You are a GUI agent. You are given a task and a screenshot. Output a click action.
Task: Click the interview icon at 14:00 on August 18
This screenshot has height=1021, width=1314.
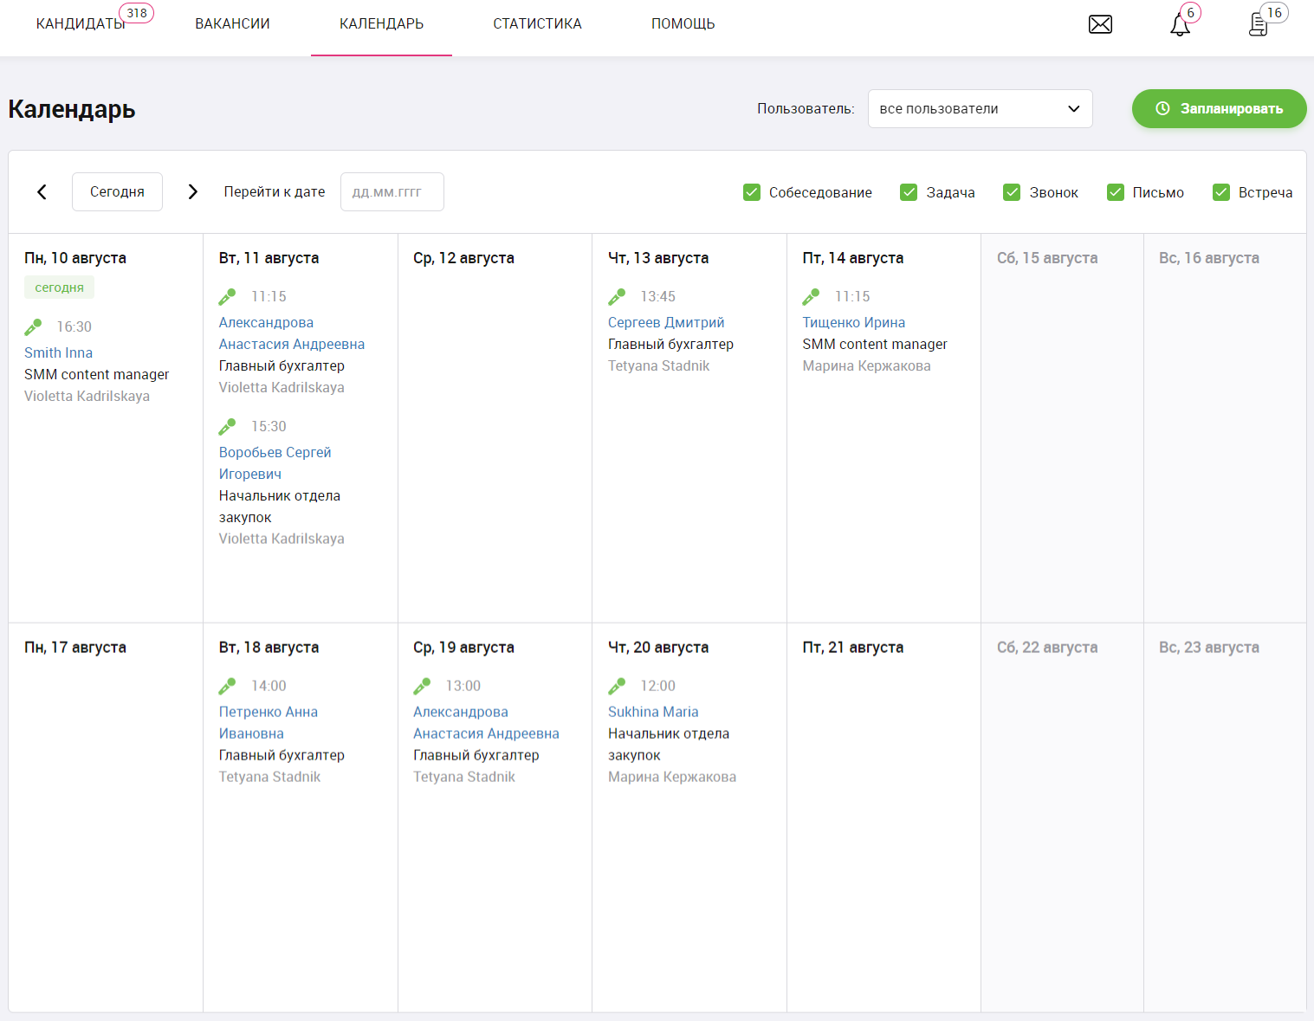227,686
